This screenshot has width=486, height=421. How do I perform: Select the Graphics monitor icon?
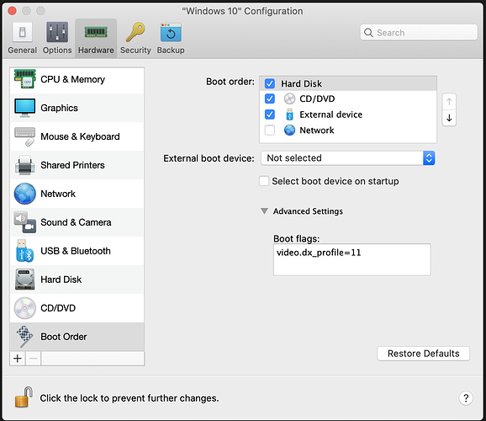pyautogui.click(x=24, y=108)
